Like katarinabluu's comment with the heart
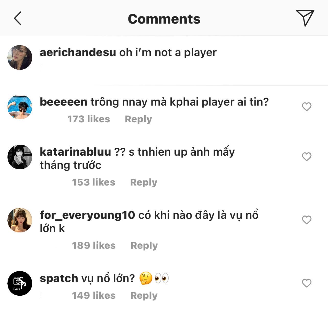The width and height of the screenshot is (328, 311). click(x=307, y=156)
